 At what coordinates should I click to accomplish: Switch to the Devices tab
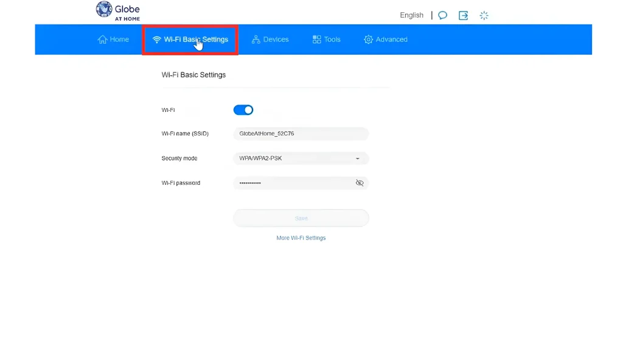point(270,39)
